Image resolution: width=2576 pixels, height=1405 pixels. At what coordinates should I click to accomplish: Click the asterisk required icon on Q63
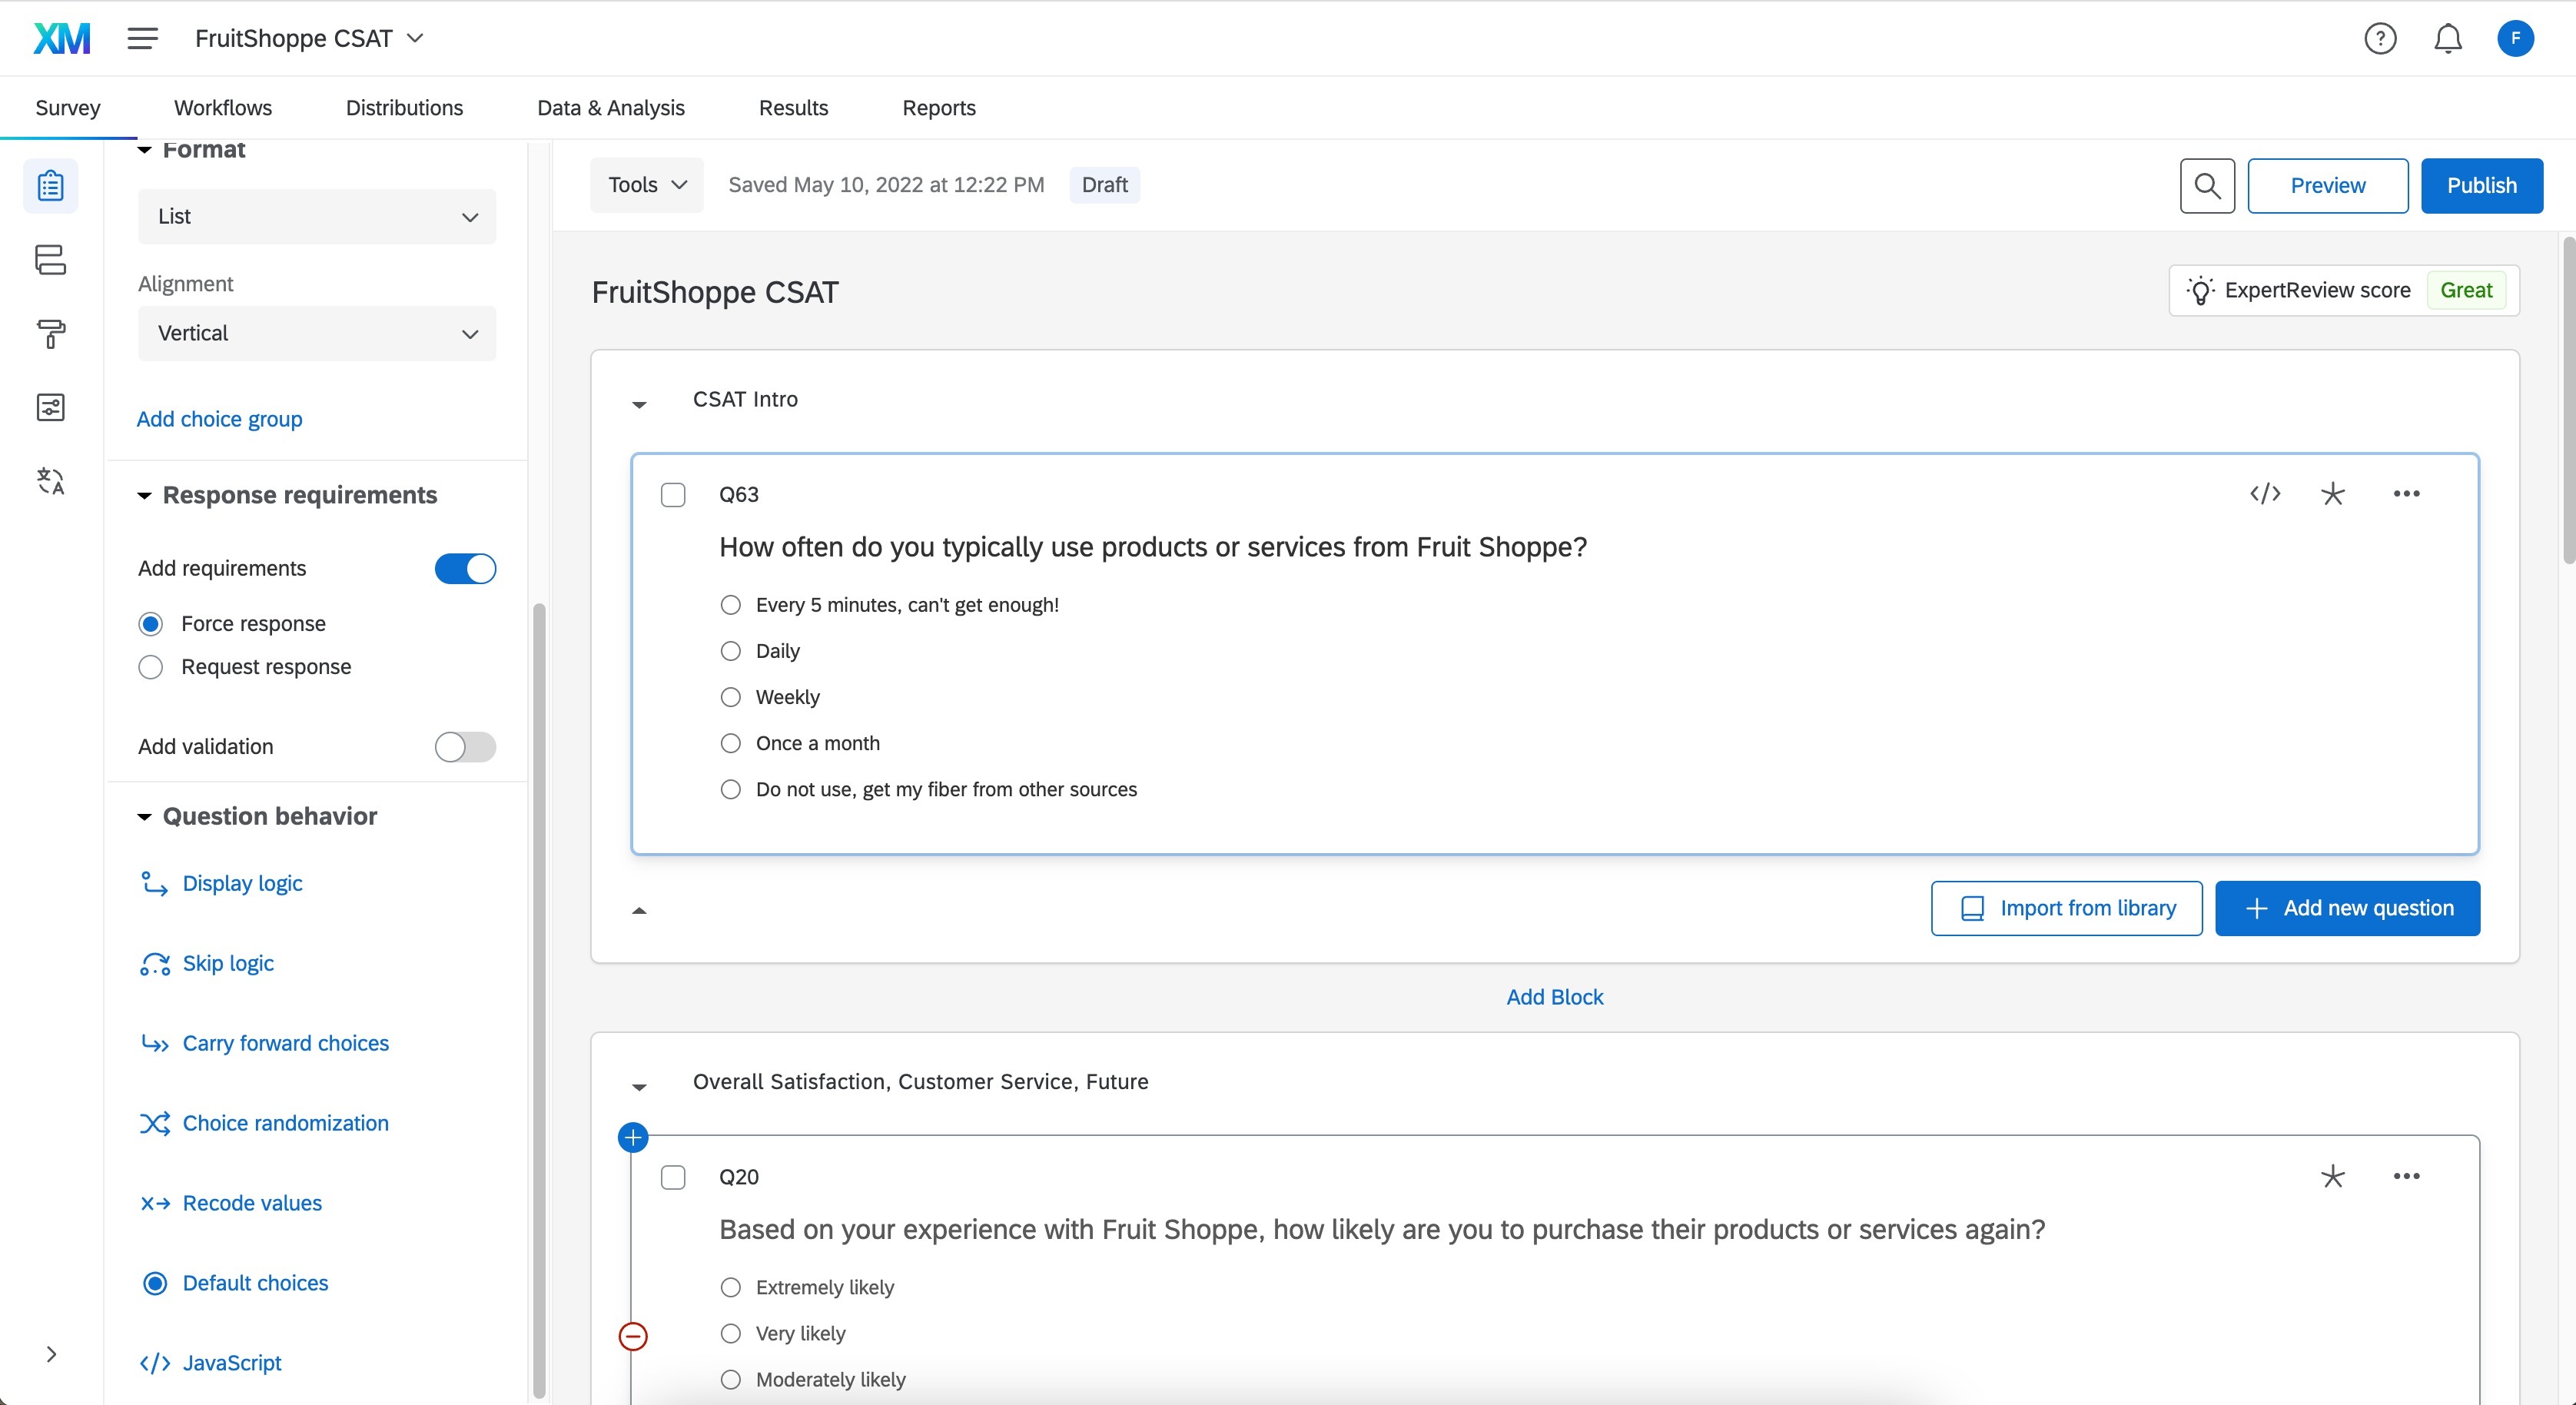click(2332, 493)
